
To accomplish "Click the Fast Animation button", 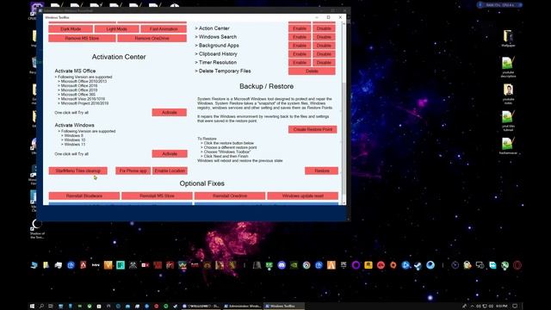I will click(x=164, y=28).
